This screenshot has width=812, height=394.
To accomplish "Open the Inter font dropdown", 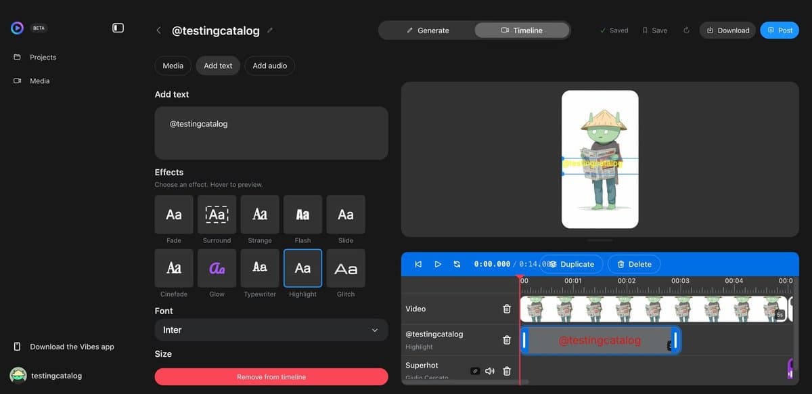I will 271,330.
